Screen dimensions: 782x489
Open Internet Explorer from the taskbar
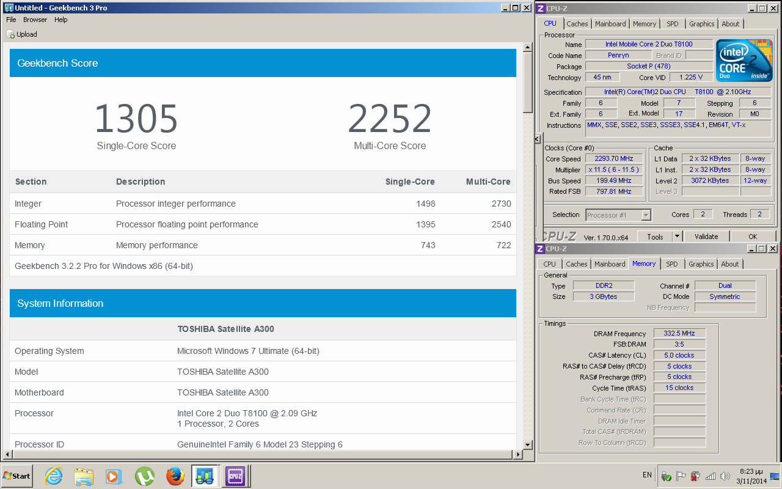[54, 476]
